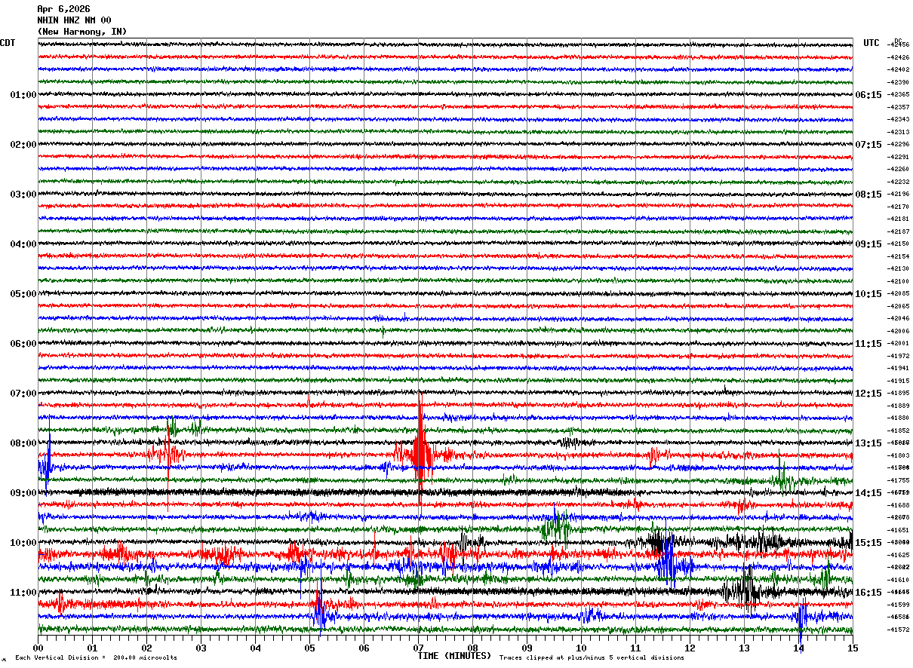Screen dimensions: 913x668
Task: Click minute tick label '08' on axis
Action: (x=472, y=648)
